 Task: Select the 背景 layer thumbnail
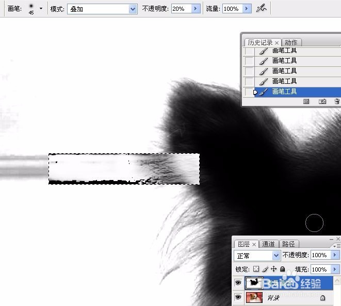[x=254, y=297]
